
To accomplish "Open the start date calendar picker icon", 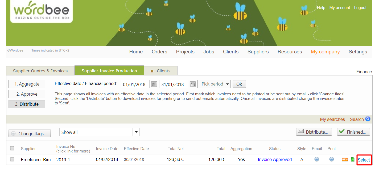I will point(154,84).
